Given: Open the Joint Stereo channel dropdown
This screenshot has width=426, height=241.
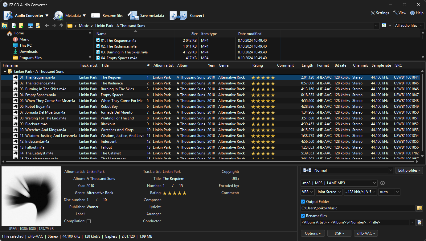Looking at the screenshot, I should pyautogui.click(x=329, y=192).
